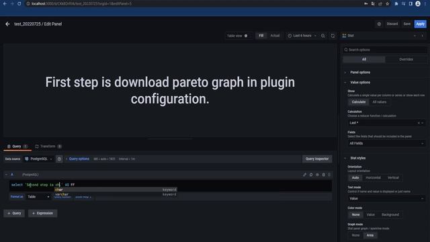The height and width of the screenshot is (242, 430).
Task: Click the browser reload icon
Action: [19, 4]
